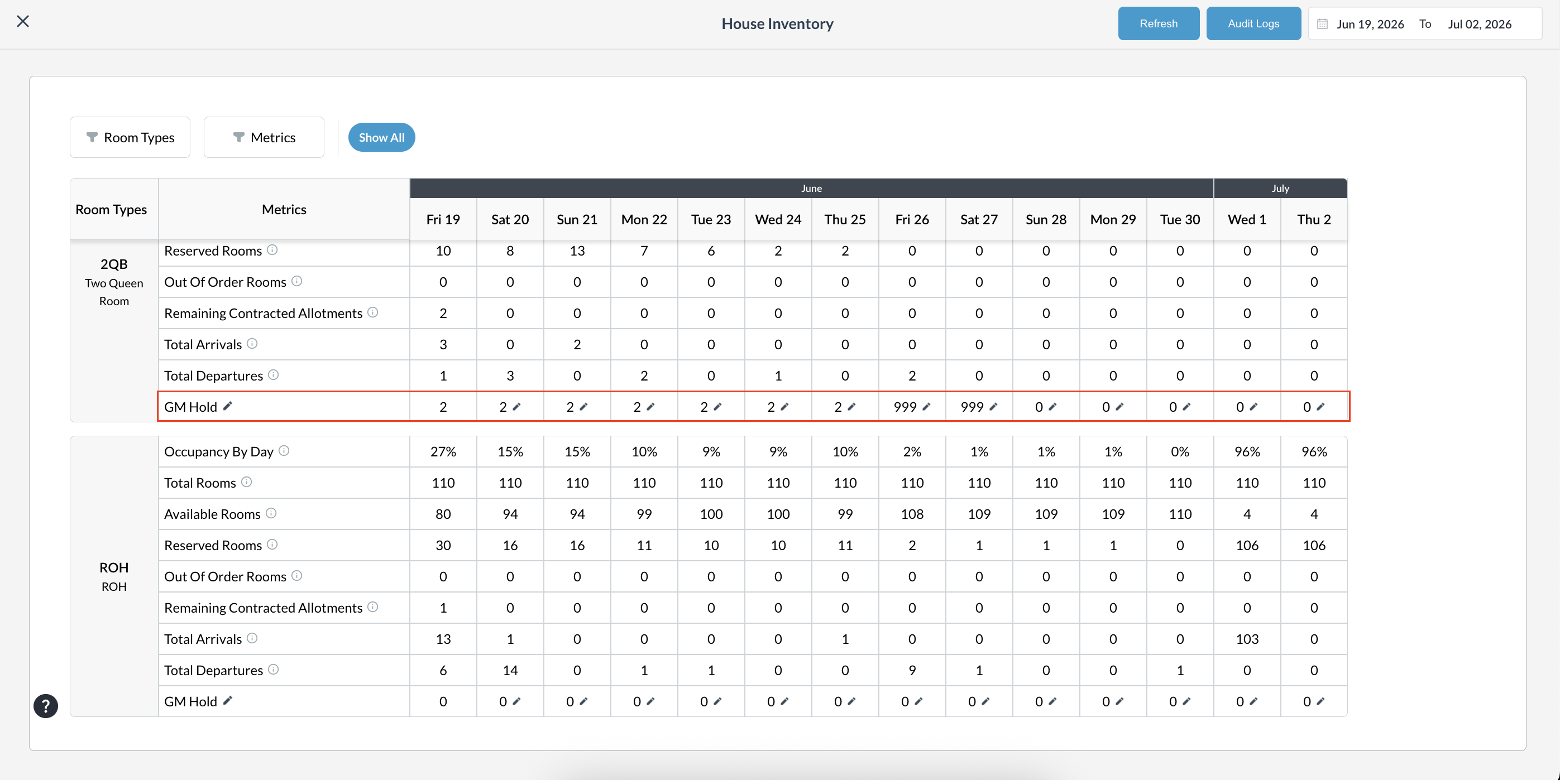Edit ROH GM Hold for Sat 20
The image size is (1560, 780).
click(516, 701)
